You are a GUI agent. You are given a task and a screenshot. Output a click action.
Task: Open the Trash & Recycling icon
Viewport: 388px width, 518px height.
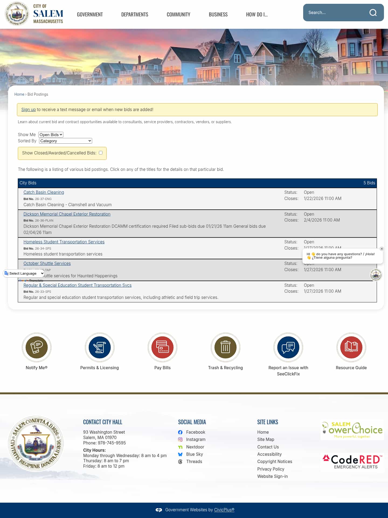coord(226,347)
